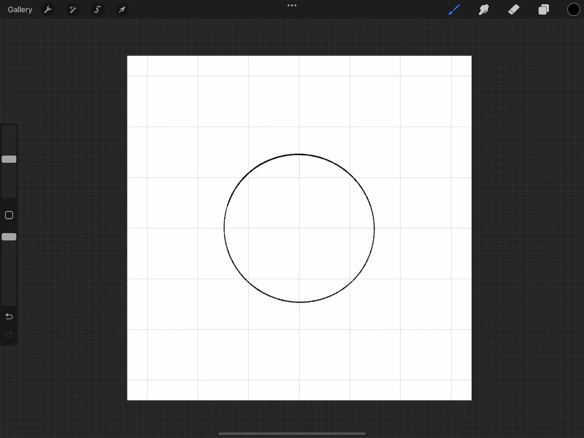The width and height of the screenshot is (584, 438).
Task: Click the brush opacity slider handle
Action: point(9,237)
